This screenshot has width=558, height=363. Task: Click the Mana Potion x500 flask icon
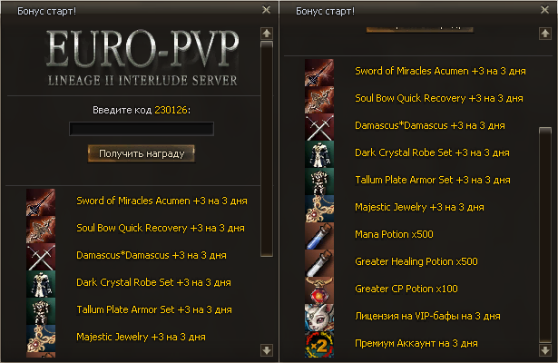319,236
